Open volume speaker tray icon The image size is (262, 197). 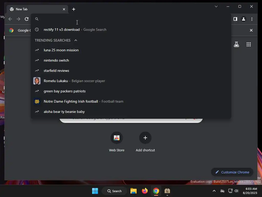[236, 191]
